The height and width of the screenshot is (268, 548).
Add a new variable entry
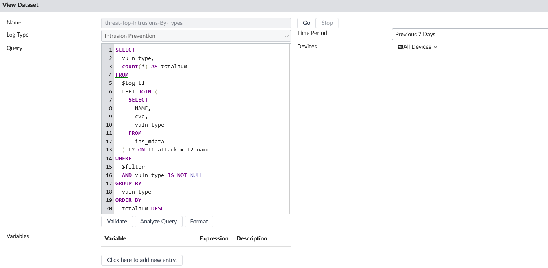(x=141, y=260)
